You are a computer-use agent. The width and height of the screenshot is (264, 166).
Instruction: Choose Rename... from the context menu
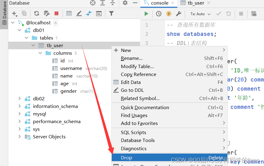[x=170, y=58]
